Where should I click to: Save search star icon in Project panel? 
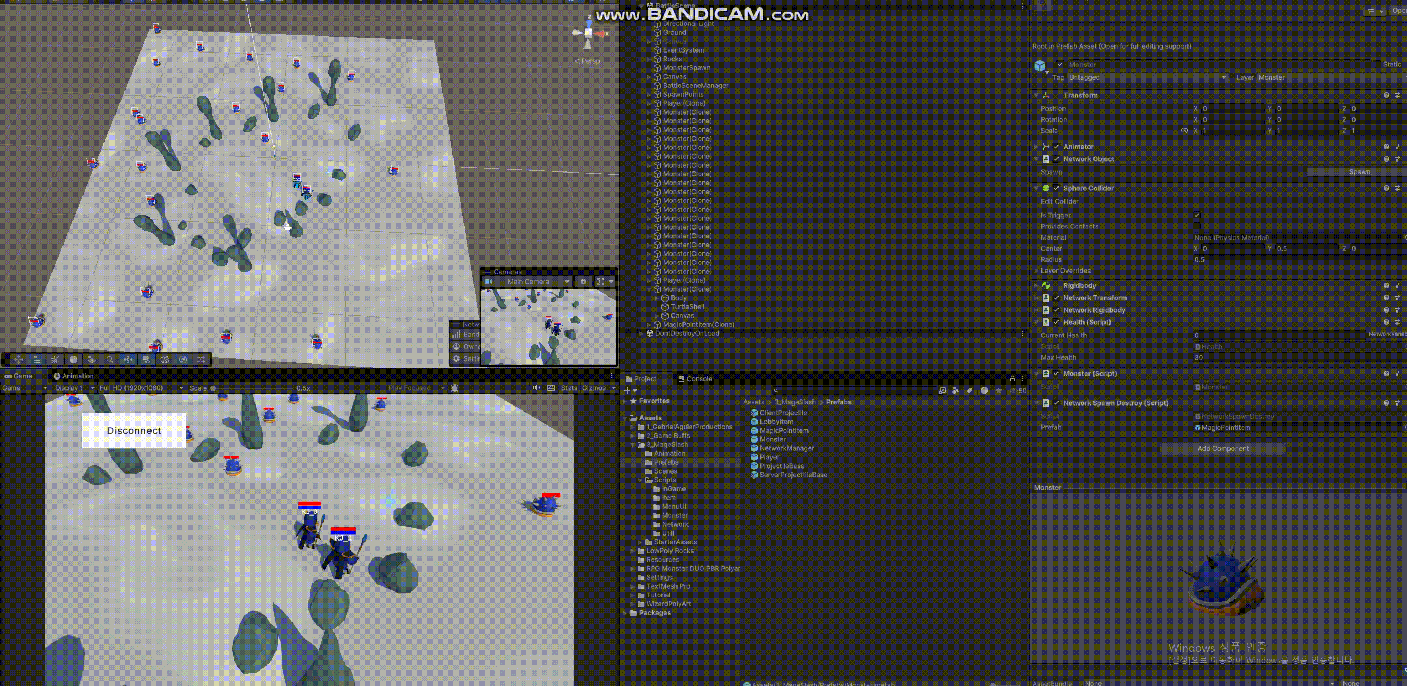(999, 391)
